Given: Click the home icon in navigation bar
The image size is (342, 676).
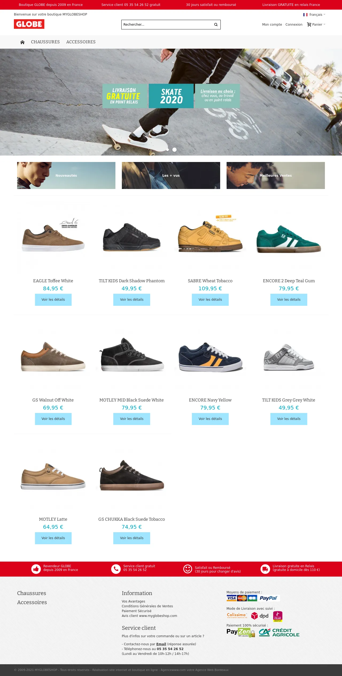Looking at the screenshot, I should click(x=22, y=42).
